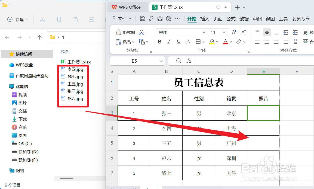Click the Format Painter (格式刷) icon
314x189 pixels.
119,32
